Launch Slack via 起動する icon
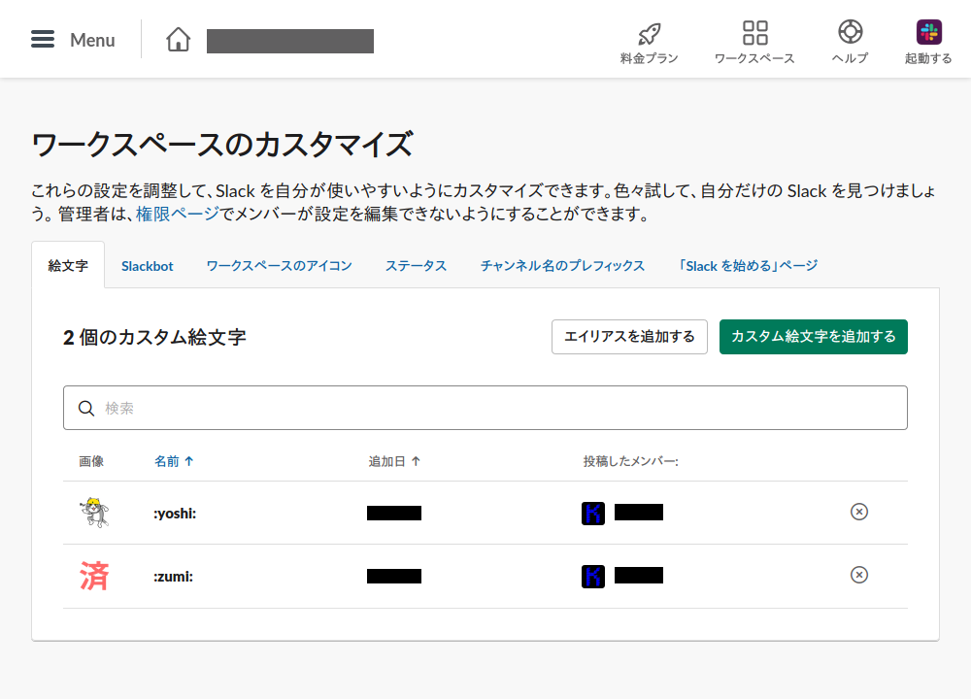Screen dimensions: 971x699 tap(929, 32)
